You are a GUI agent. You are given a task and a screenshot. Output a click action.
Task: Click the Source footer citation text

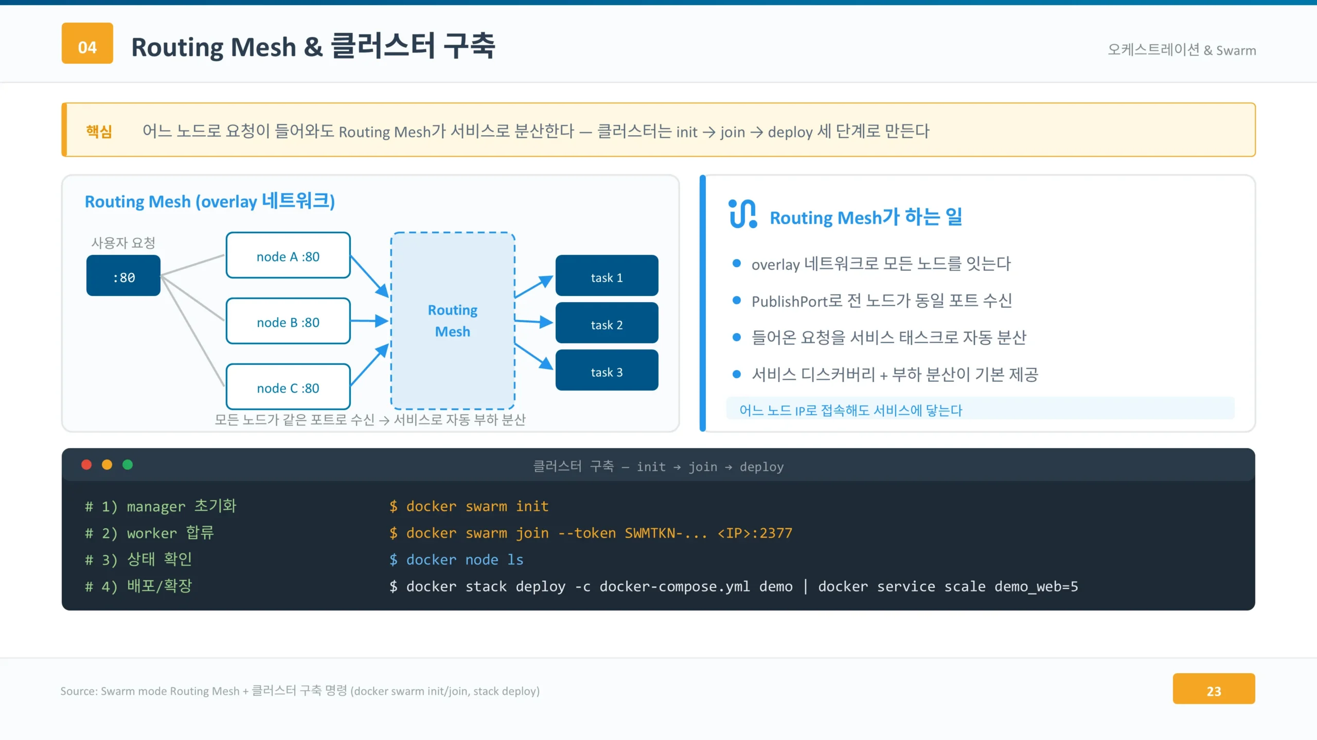pyautogui.click(x=300, y=691)
